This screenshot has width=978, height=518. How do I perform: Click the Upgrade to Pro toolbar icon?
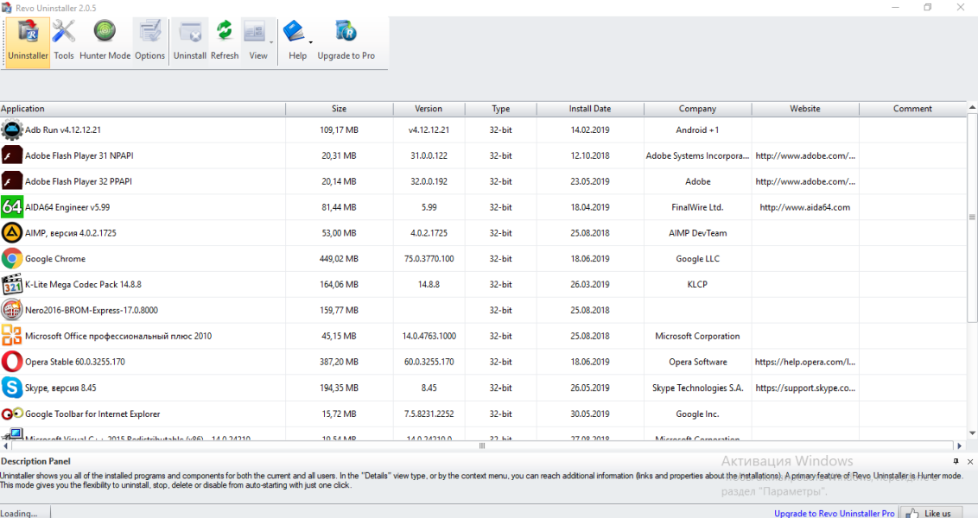(x=346, y=41)
